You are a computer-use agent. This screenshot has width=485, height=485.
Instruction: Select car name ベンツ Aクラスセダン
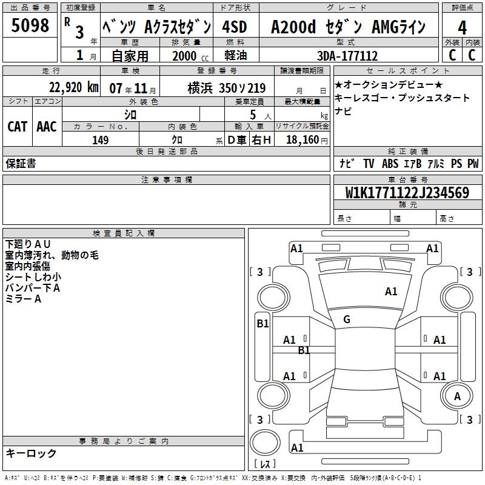[x=157, y=27]
